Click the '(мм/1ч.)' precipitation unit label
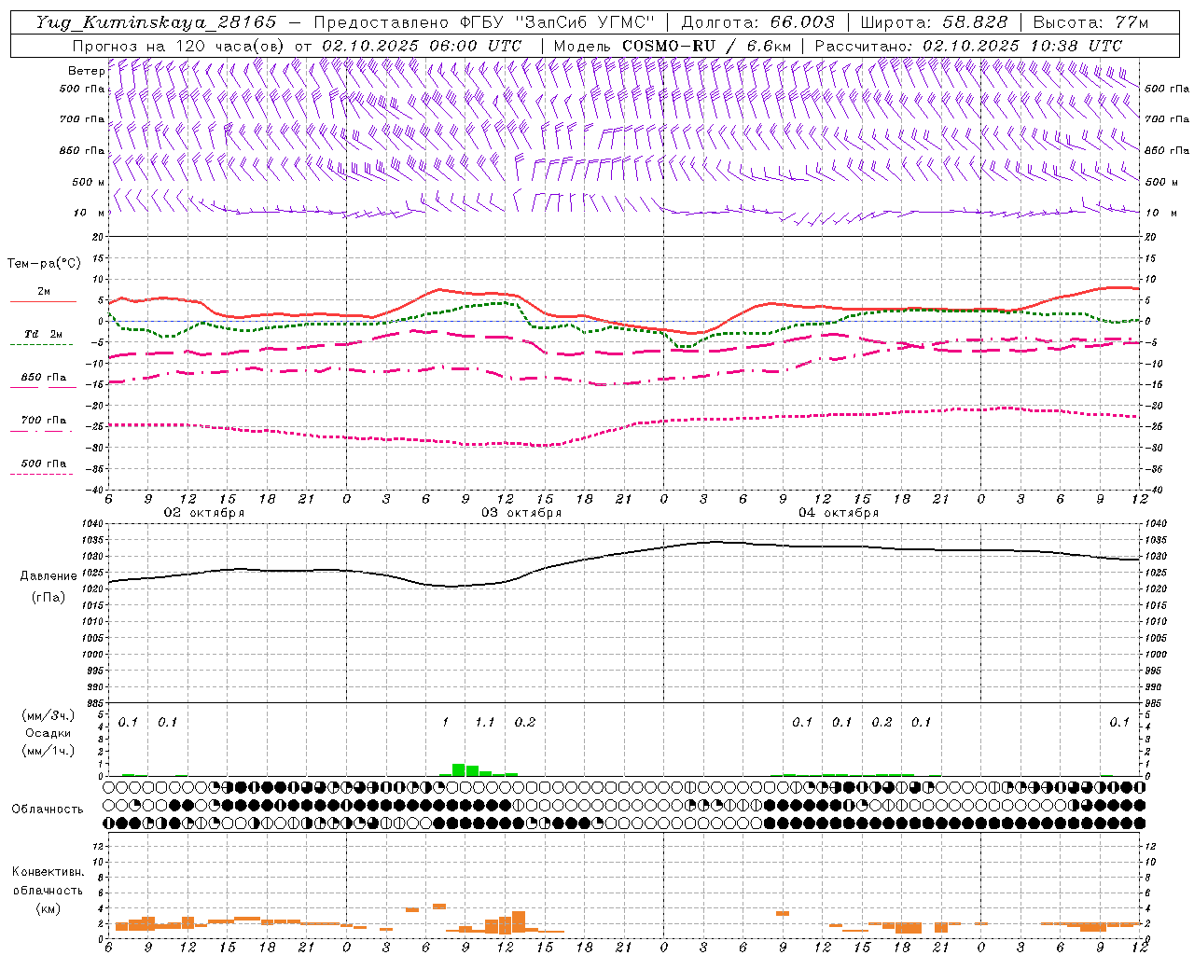 (x=49, y=751)
